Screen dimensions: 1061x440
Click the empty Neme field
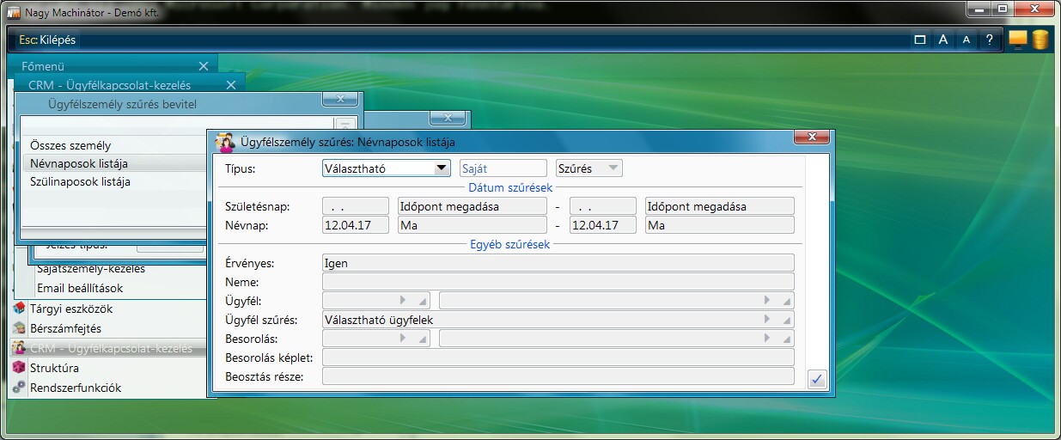point(558,282)
